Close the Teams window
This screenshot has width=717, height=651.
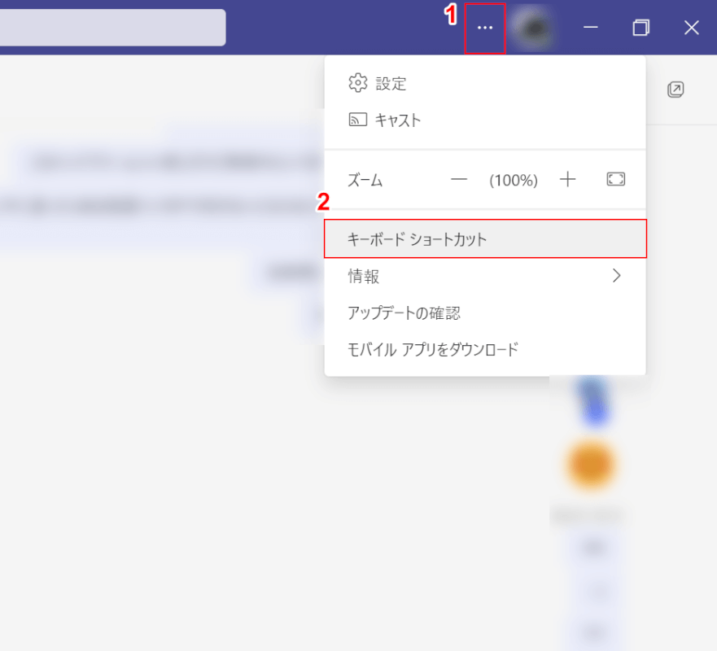point(691,28)
